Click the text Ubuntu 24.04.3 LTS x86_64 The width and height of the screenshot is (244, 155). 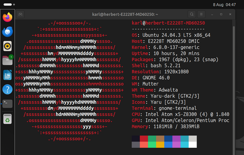coord(176,35)
